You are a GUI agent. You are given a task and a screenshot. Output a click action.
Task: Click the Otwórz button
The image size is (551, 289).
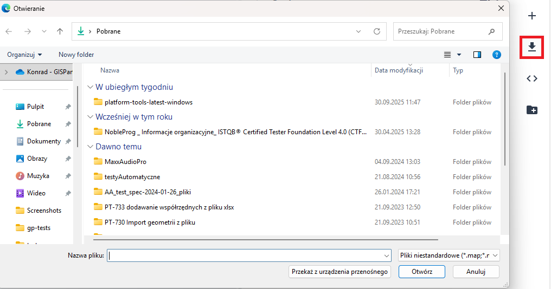[x=422, y=272]
